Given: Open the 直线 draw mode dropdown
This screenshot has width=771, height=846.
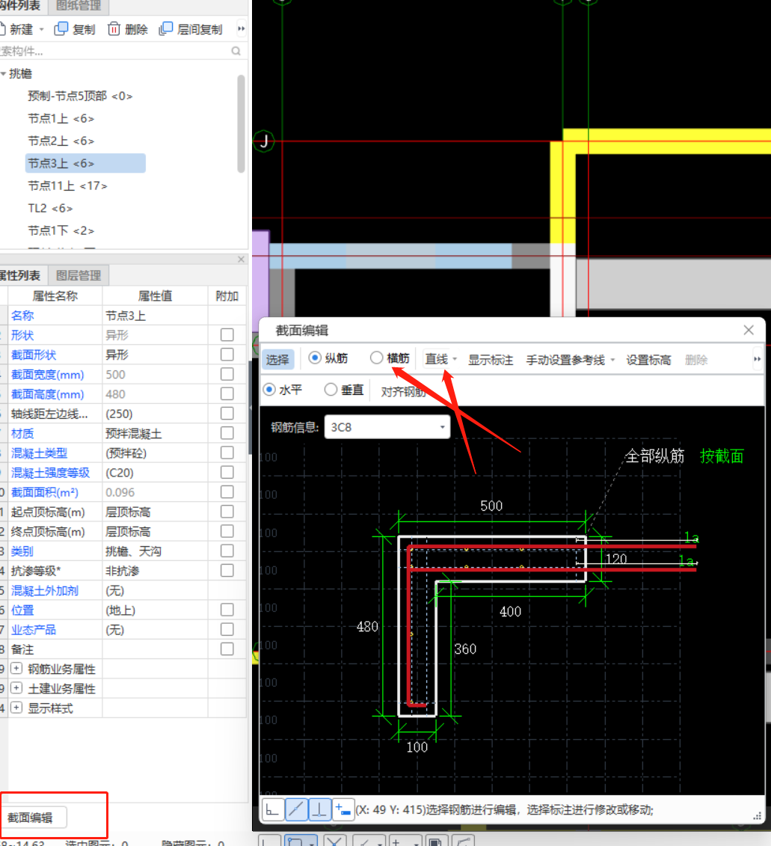Looking at the screenshot, I should [x=454, y=359].
